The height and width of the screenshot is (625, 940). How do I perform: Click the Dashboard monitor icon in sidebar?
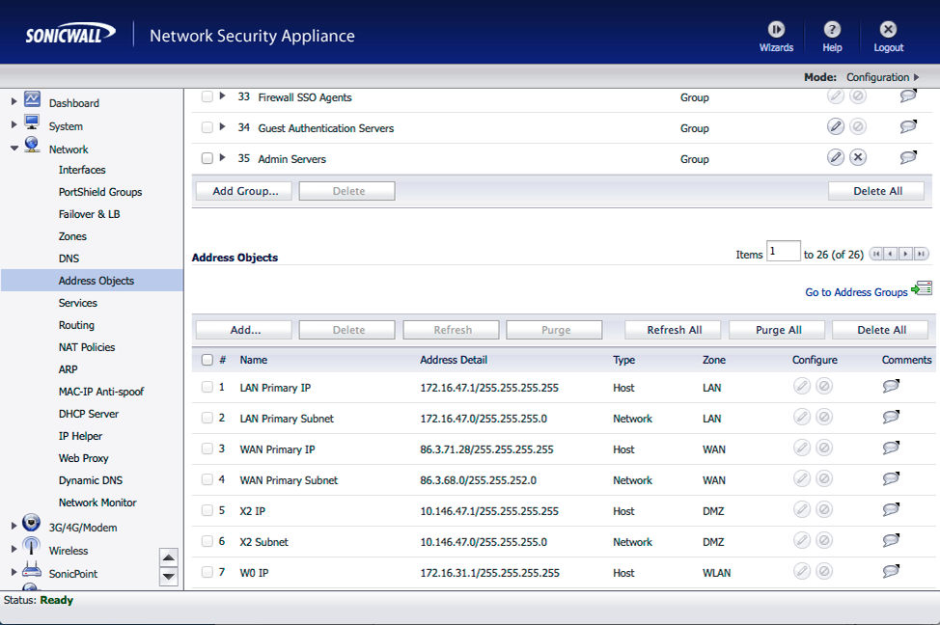(x=32, y=99)
